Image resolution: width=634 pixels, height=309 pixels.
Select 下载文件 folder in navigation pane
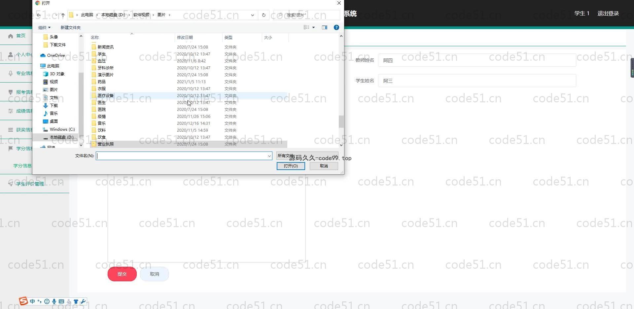point(54,45)
